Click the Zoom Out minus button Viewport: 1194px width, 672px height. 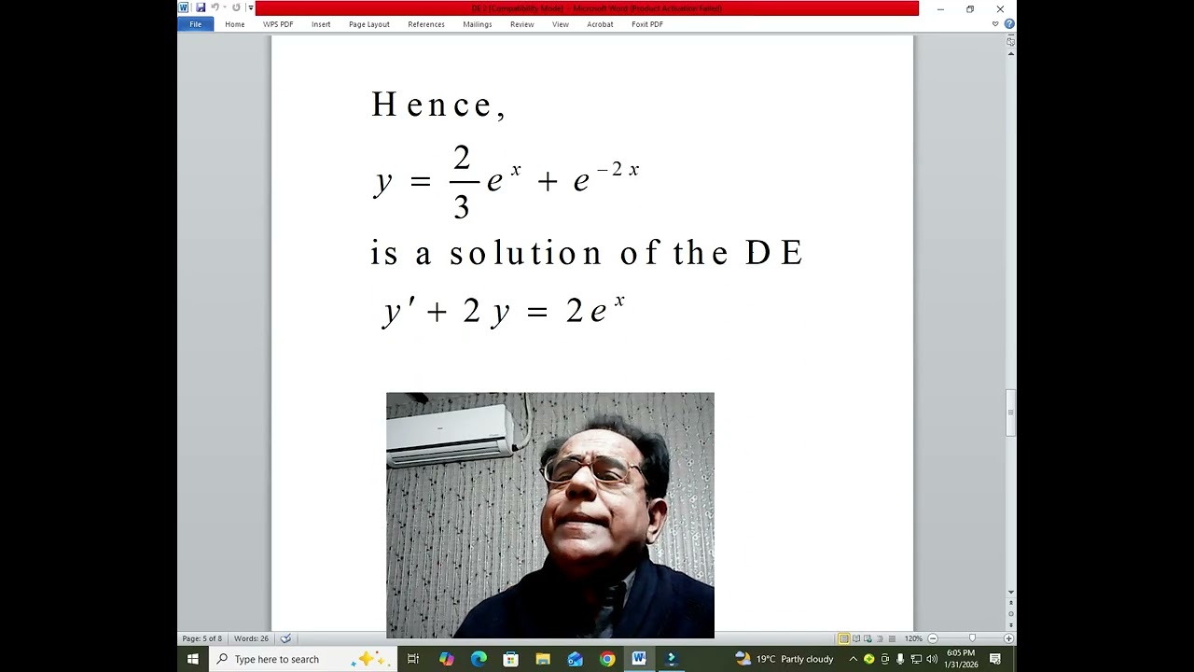[x=932, y=638]
